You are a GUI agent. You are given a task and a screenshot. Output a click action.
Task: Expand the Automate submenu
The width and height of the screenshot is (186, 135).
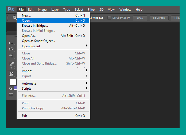[53, 83]
